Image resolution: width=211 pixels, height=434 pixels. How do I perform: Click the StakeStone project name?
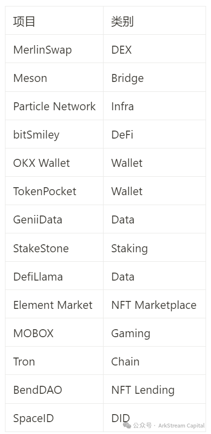point(41,248)
